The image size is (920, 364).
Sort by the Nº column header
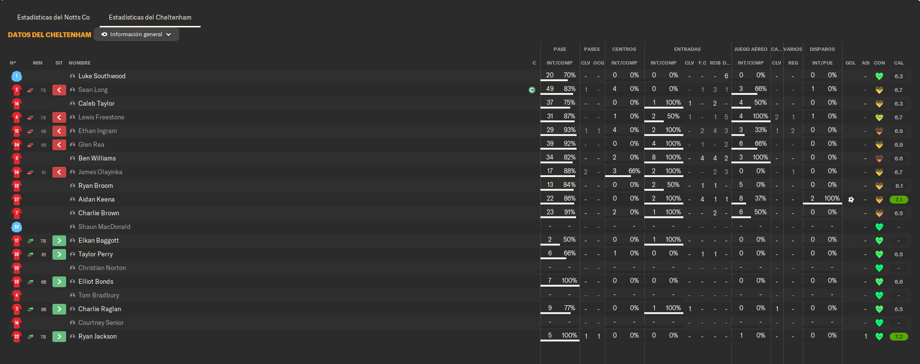[13, 63]
